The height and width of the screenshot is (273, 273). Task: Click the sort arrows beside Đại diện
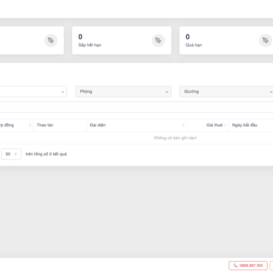click(x=183, y=125)
